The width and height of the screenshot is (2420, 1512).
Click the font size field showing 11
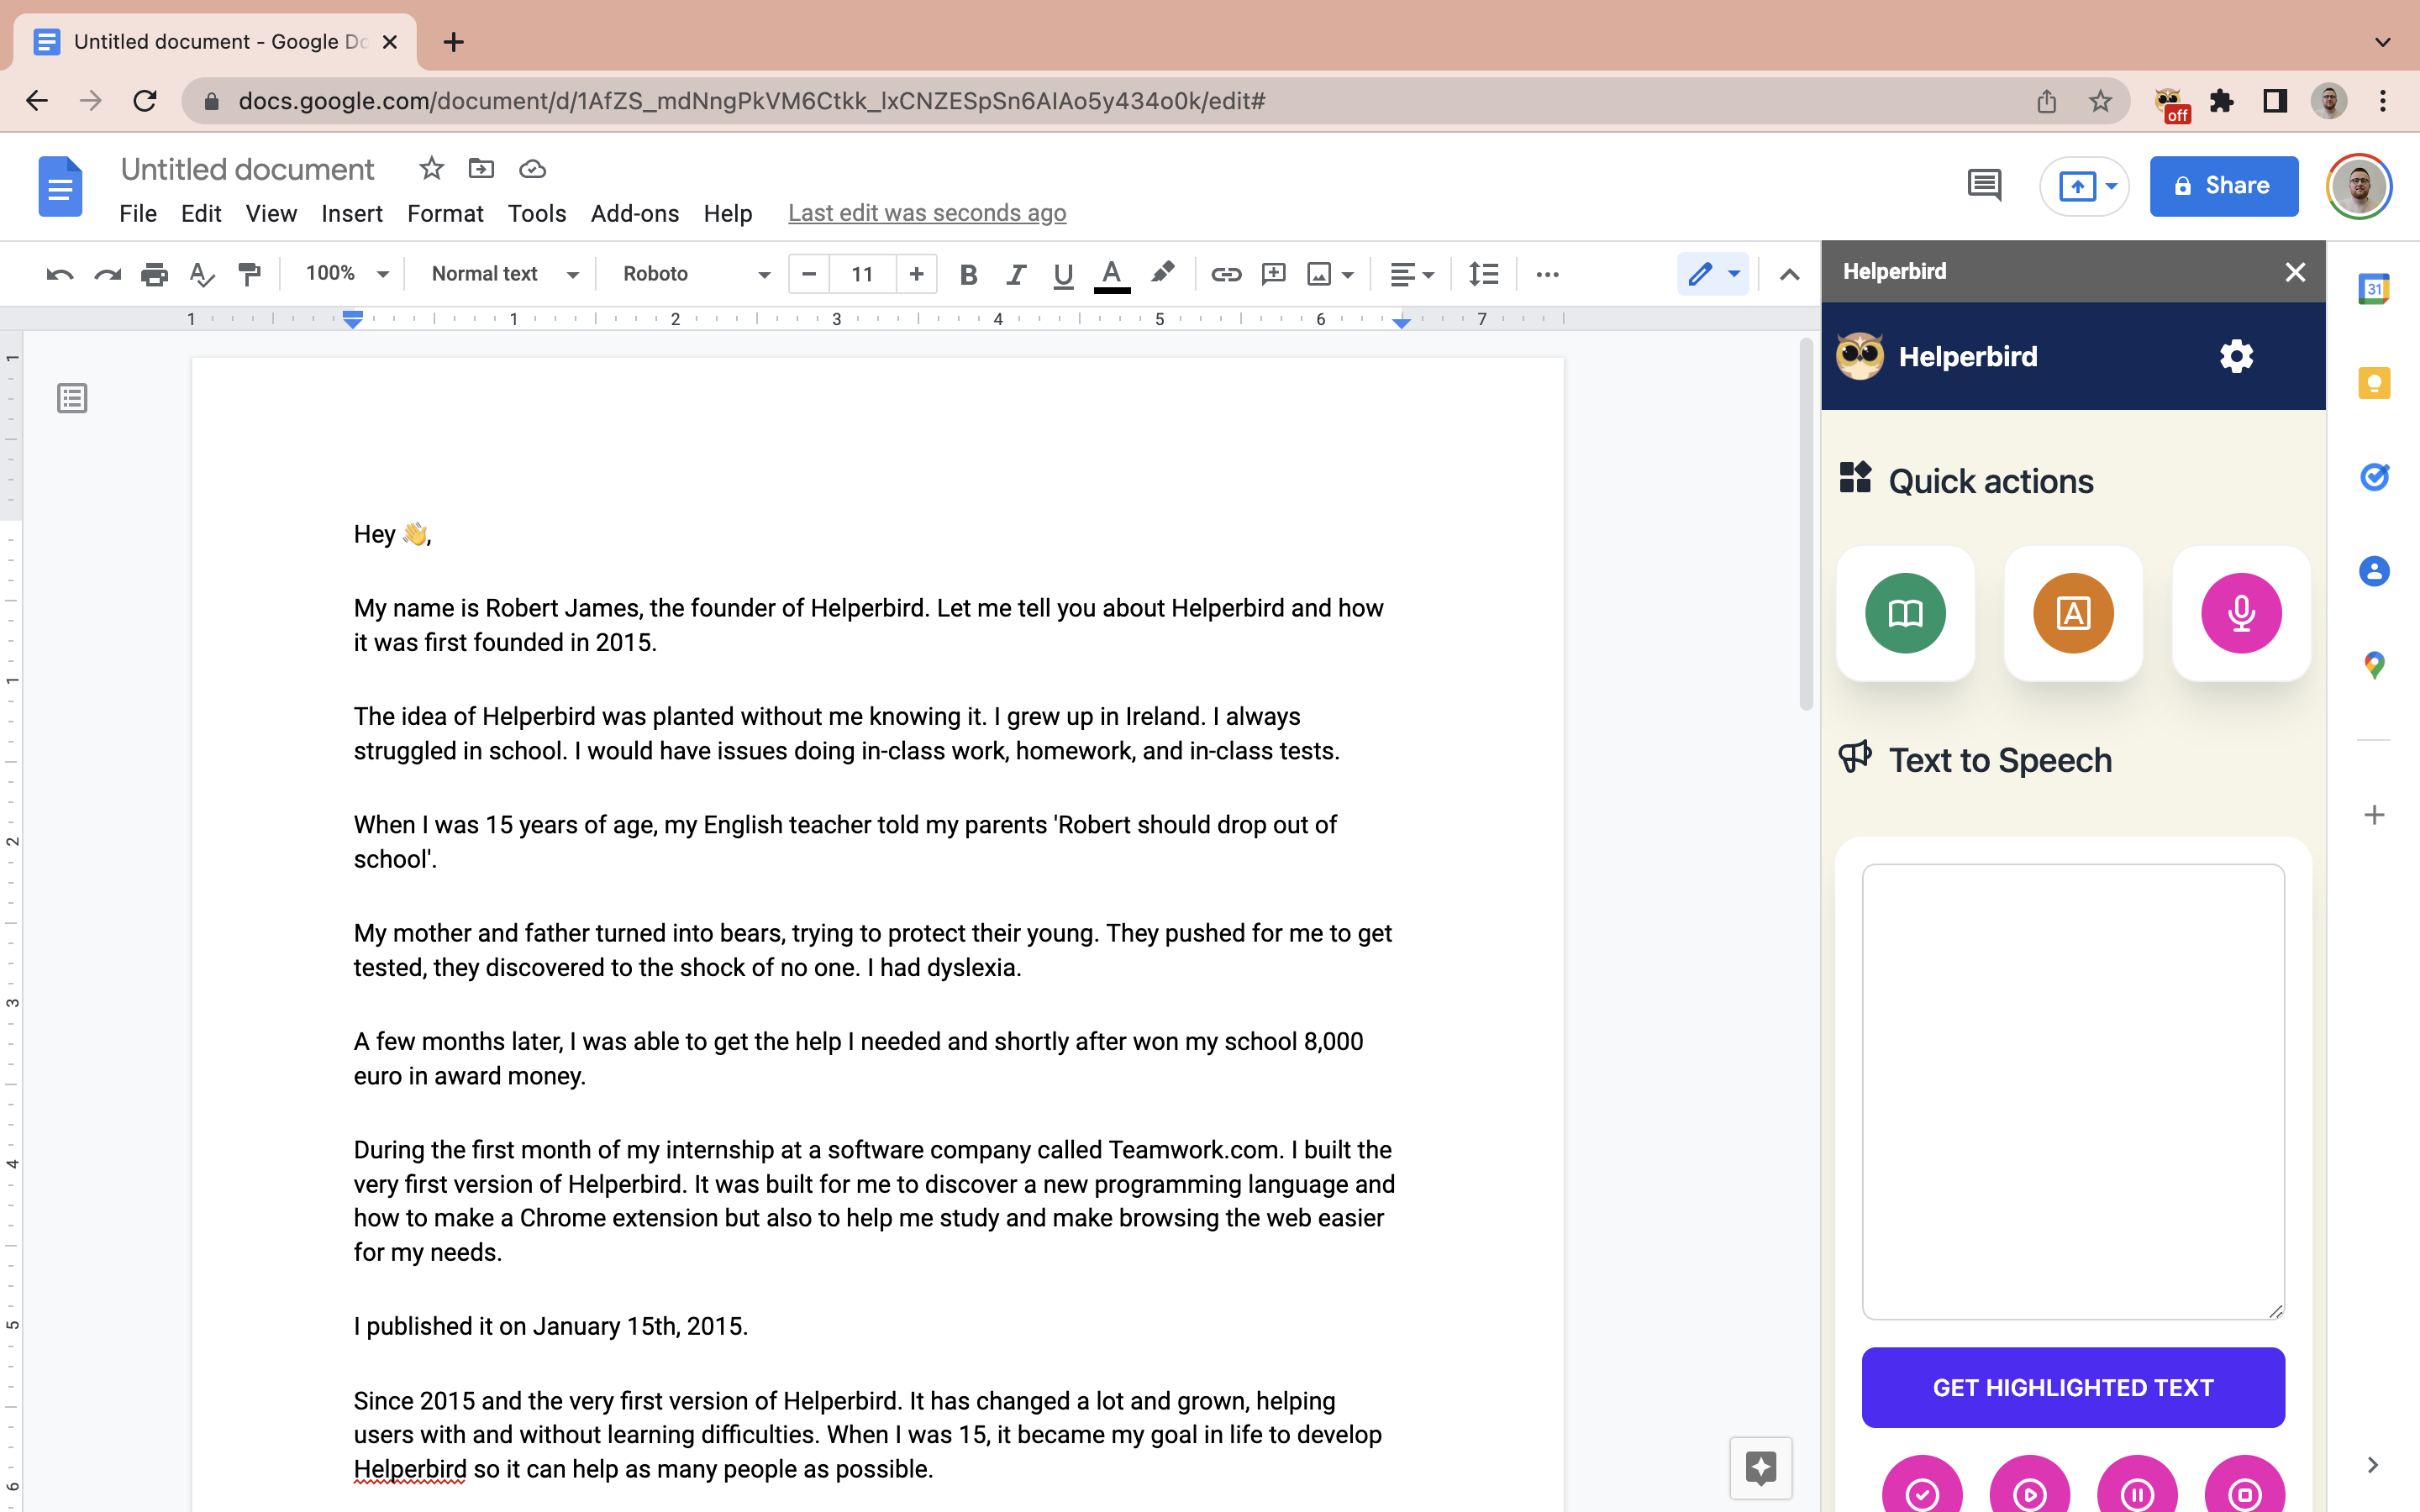(x=862, y=274)
